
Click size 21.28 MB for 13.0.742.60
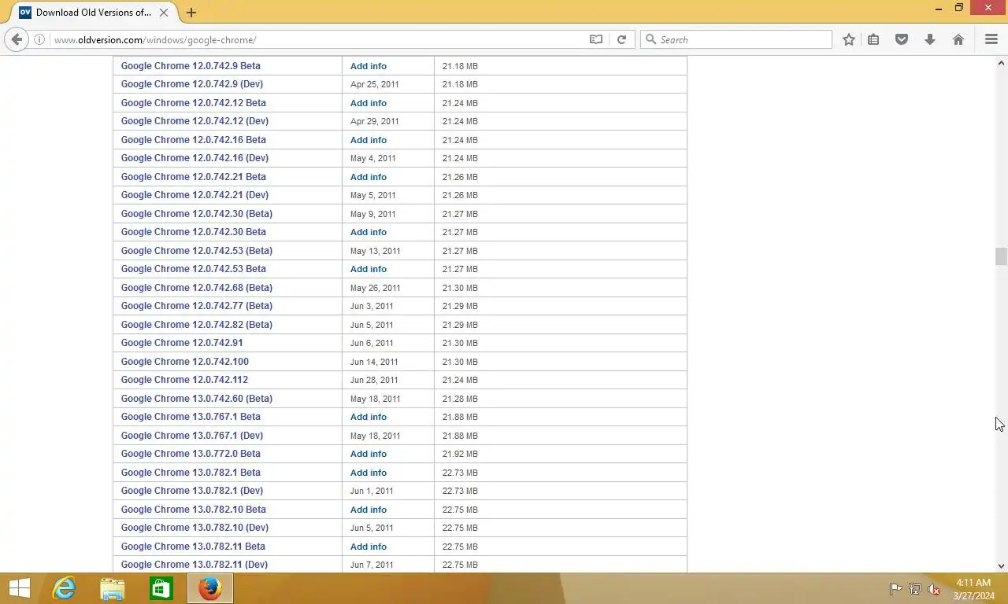[460, 399]
